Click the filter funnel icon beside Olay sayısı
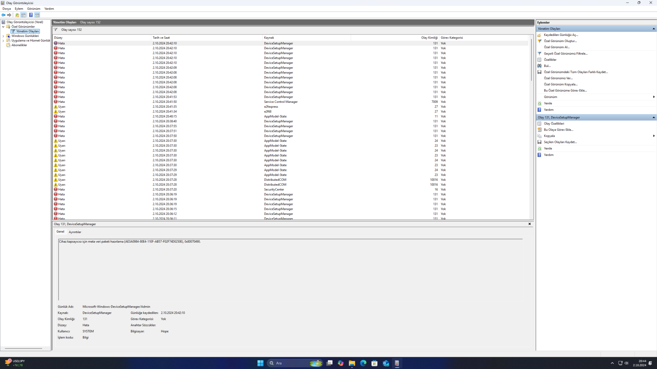This screenshot has height=369, width=657. pos(55,30)
